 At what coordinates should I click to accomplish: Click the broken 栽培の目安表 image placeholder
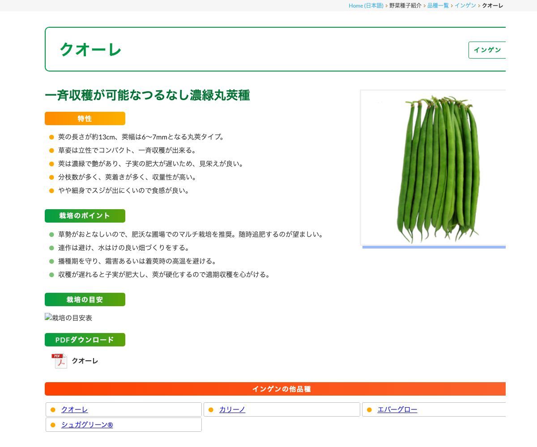click(68, 318)
